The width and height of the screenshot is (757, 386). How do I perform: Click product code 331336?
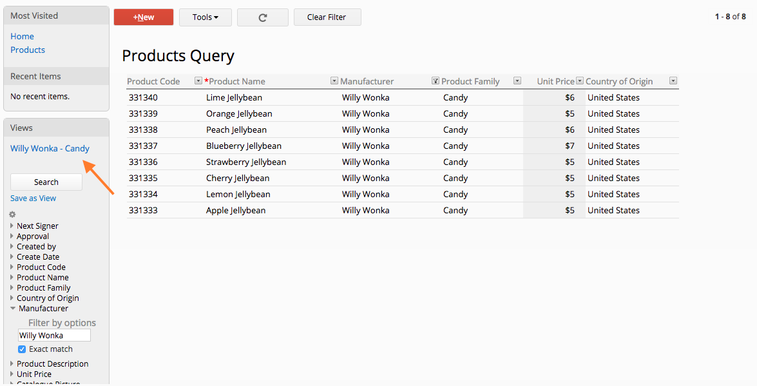click(143, 162)
